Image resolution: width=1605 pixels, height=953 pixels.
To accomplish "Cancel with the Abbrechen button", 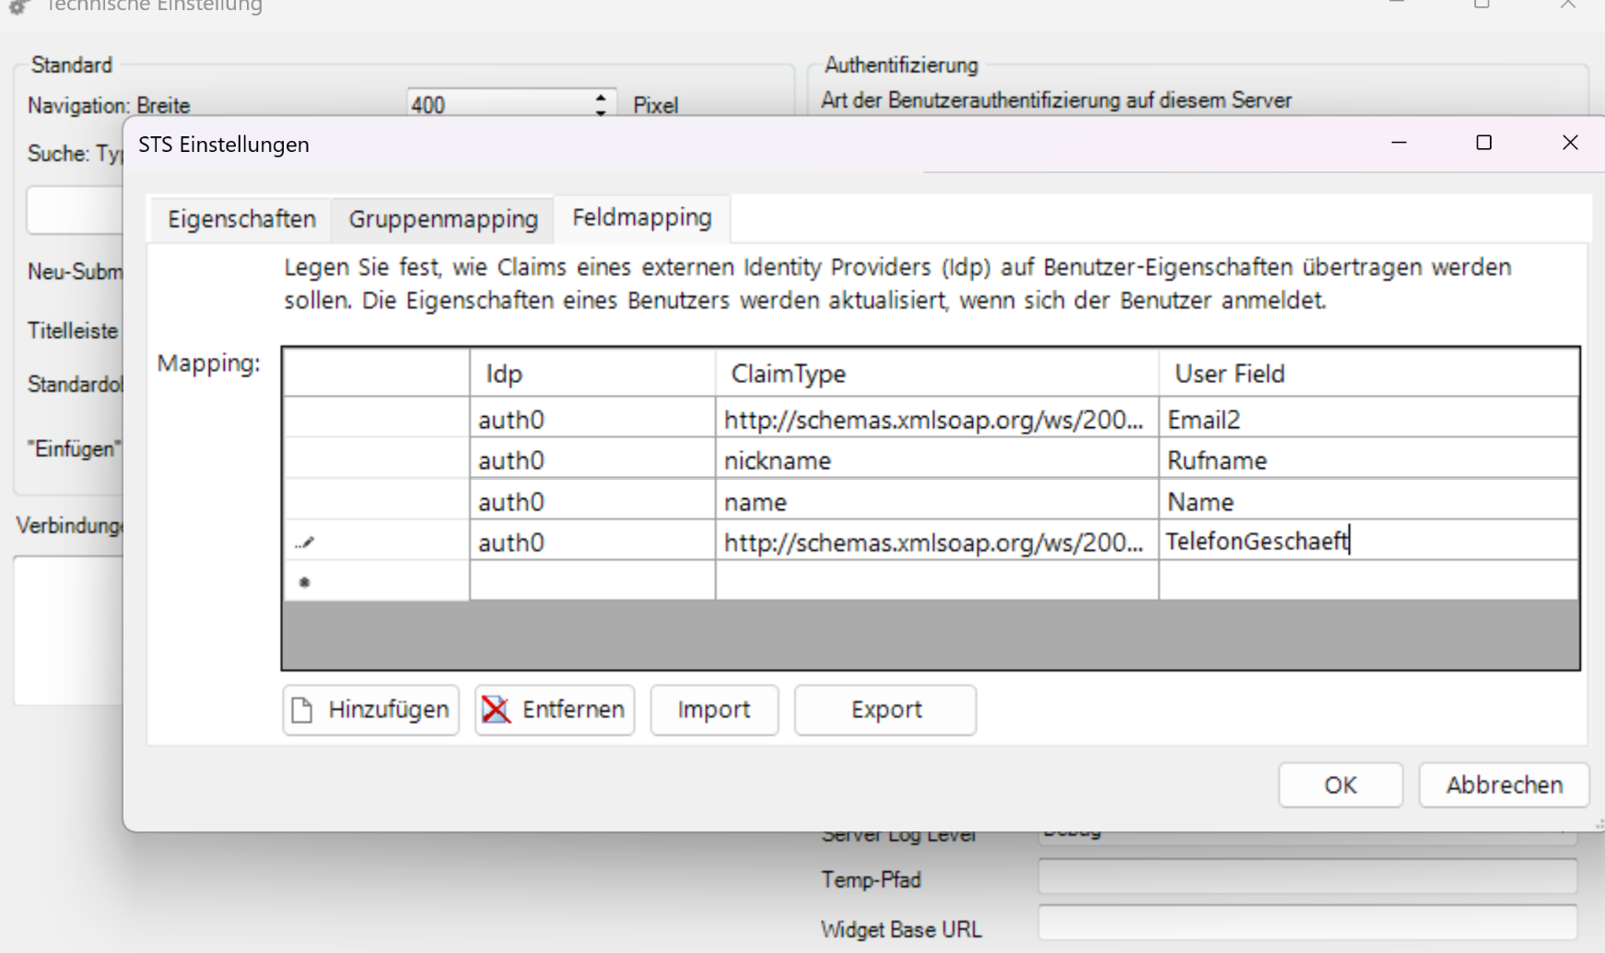I will click(x=1504, y=785).
